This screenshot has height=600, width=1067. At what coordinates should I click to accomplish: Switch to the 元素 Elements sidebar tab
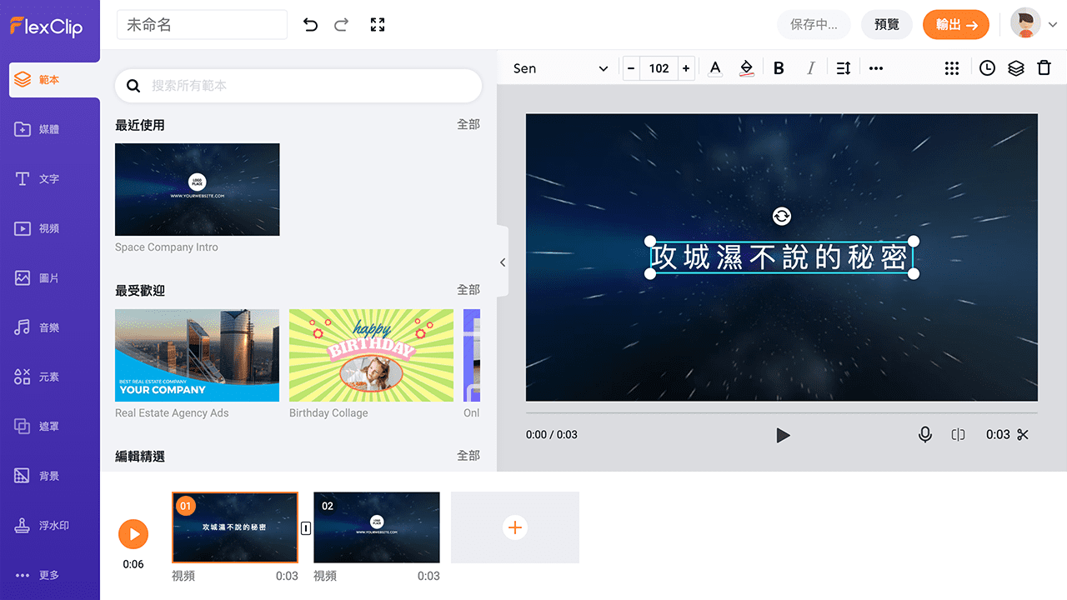(53, 377)
